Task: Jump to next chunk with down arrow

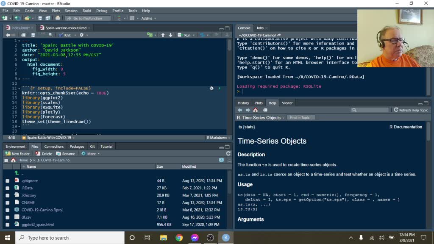Action: pos(170,35)
